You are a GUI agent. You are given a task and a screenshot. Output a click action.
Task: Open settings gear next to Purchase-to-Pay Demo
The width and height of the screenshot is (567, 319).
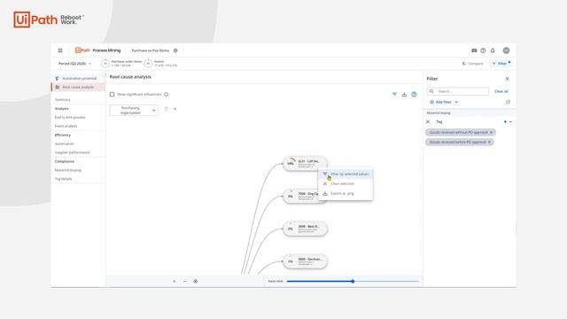click(175, 51)
